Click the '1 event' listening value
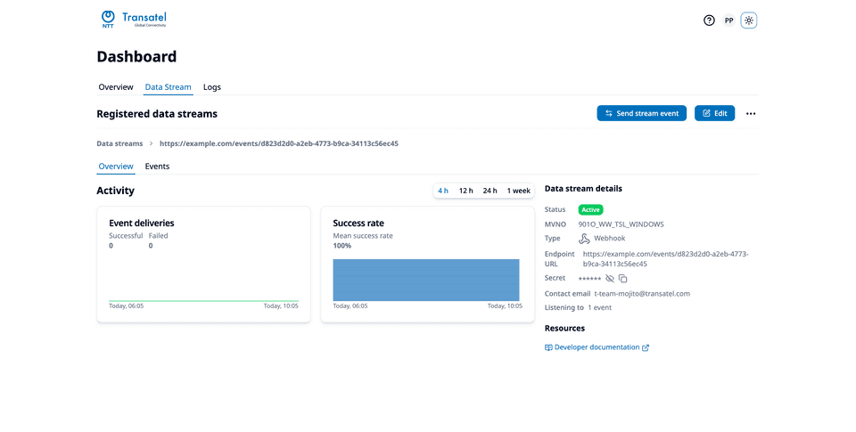 (x=599, y=307)
